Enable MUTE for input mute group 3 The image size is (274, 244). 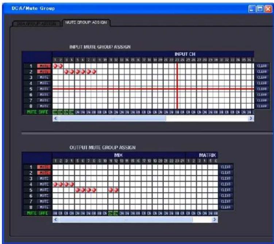pyautogui.click(x=44, y=77)
